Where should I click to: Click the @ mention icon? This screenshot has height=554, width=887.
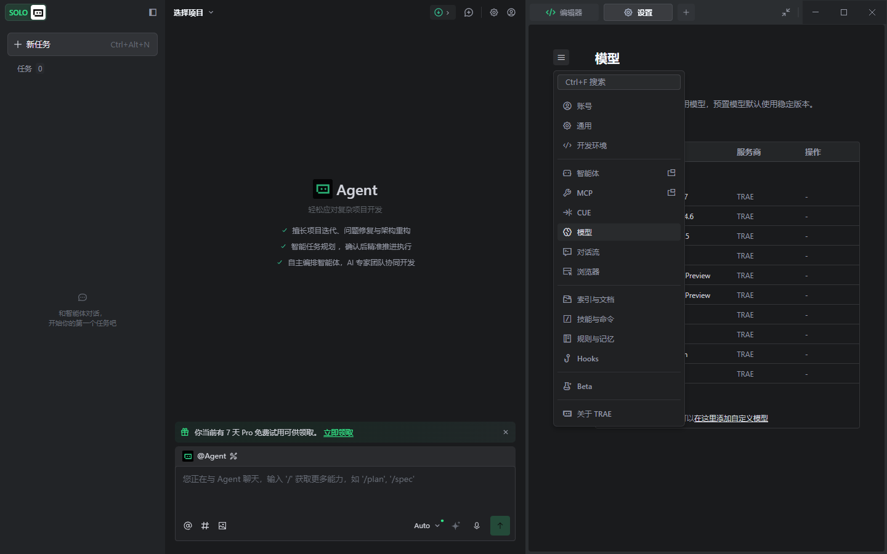pyautogui.click(x=188, y=526)
